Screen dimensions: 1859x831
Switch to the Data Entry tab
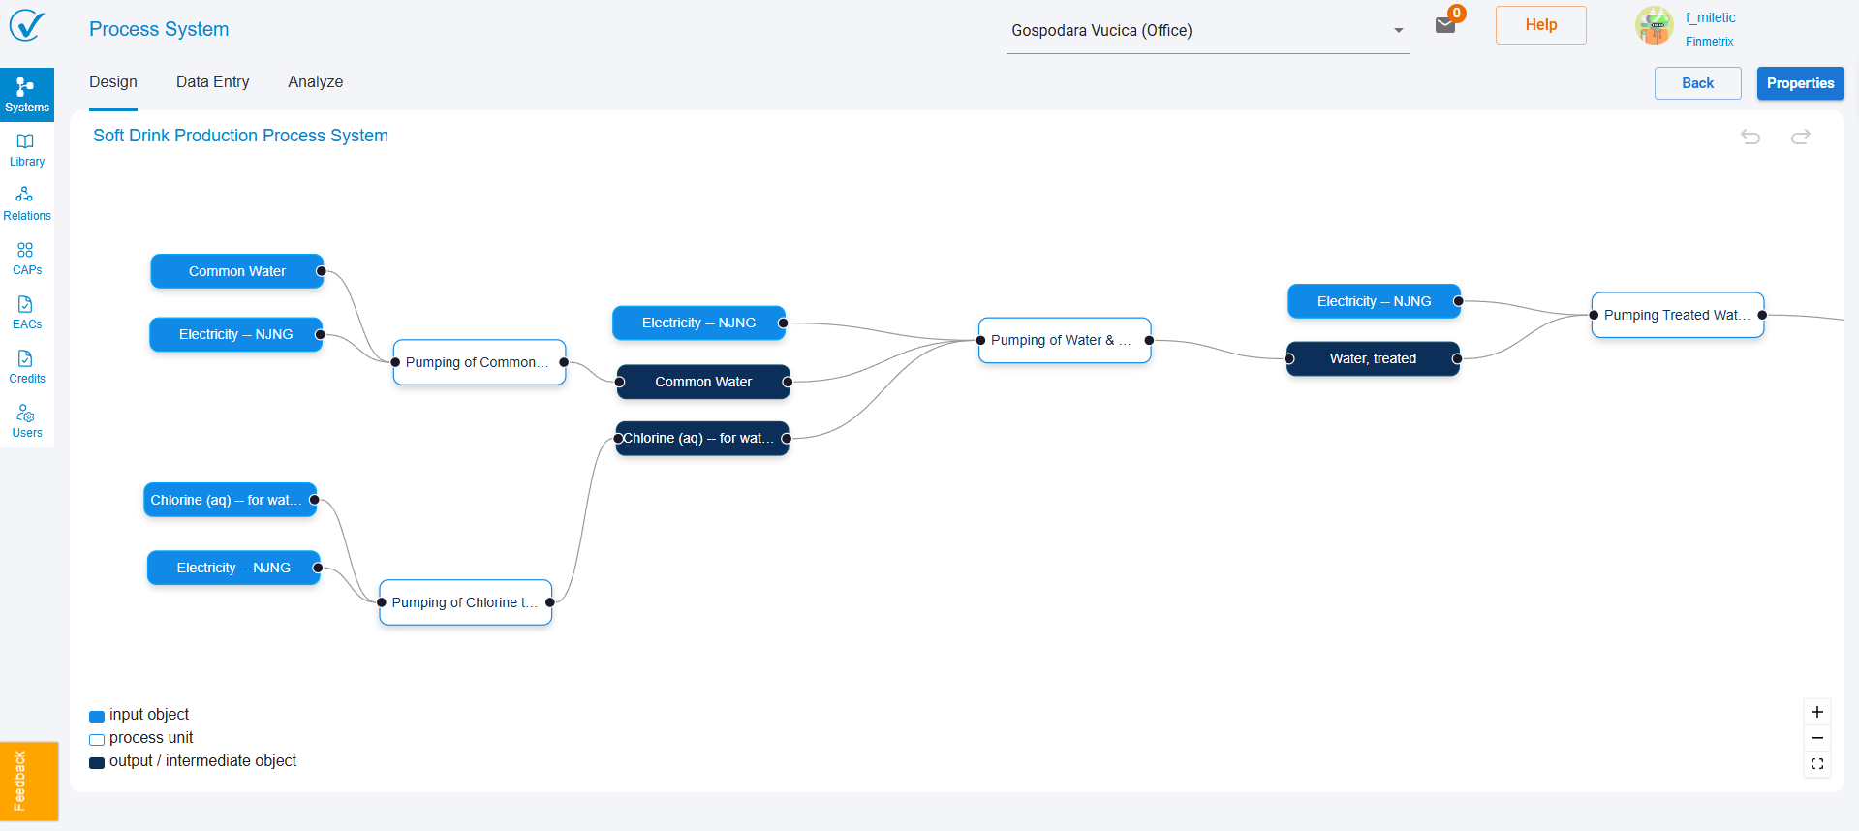213,82
